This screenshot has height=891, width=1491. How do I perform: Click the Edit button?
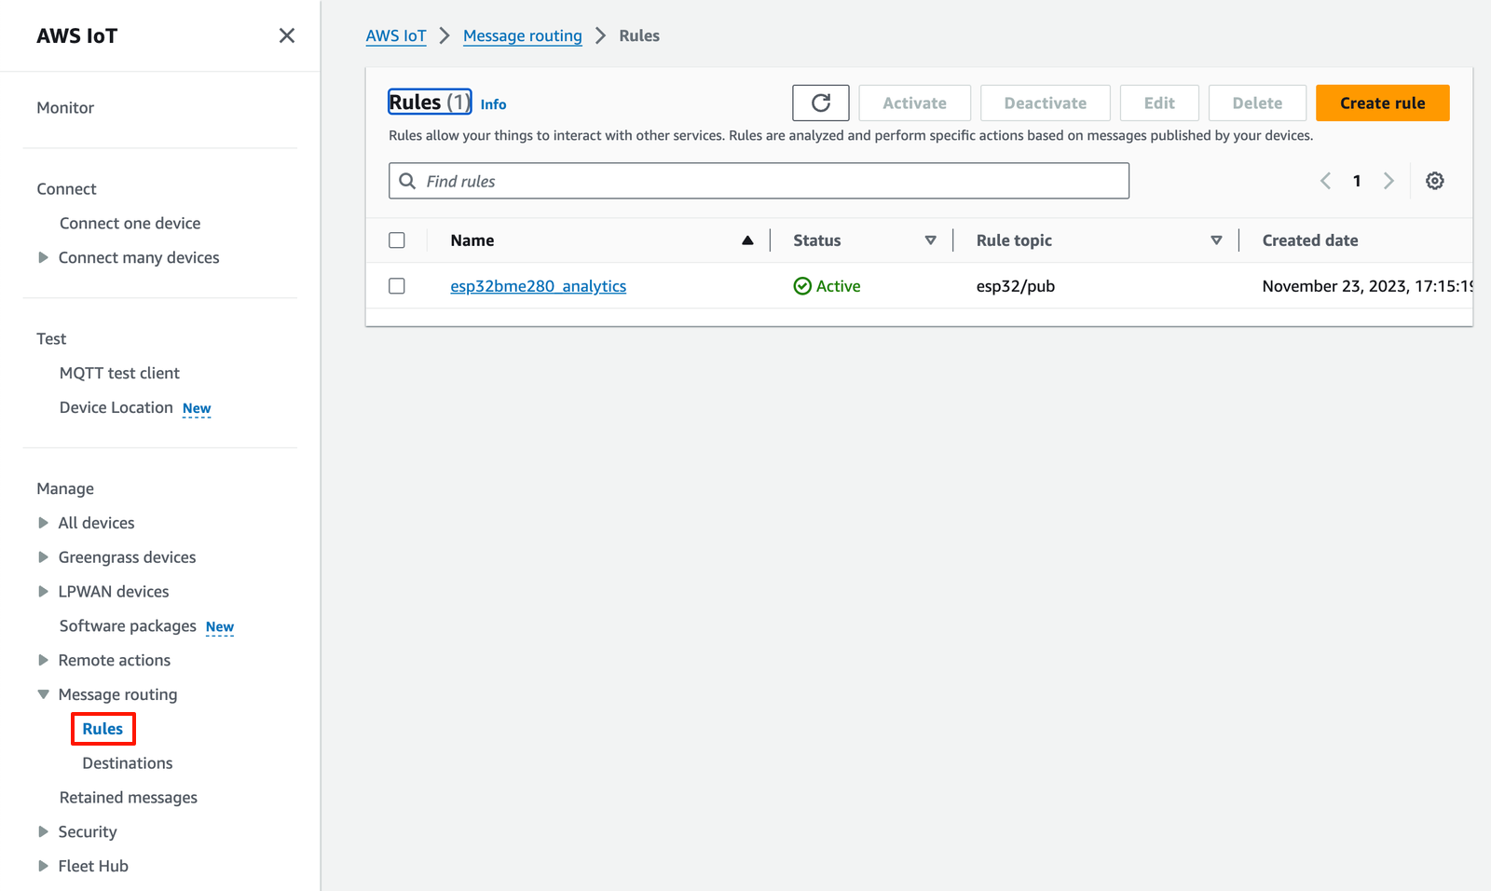[1159, 103]
